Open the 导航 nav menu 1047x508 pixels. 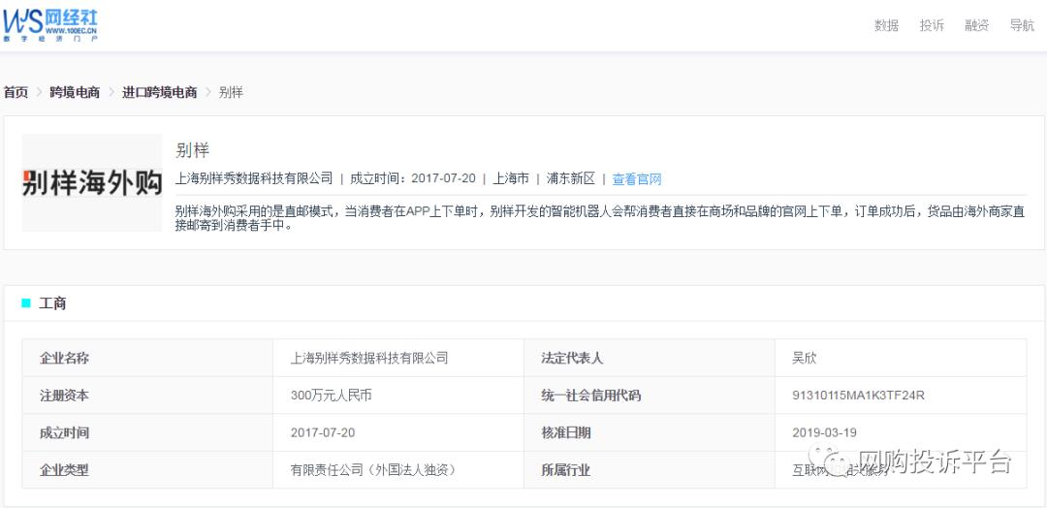1022,26
